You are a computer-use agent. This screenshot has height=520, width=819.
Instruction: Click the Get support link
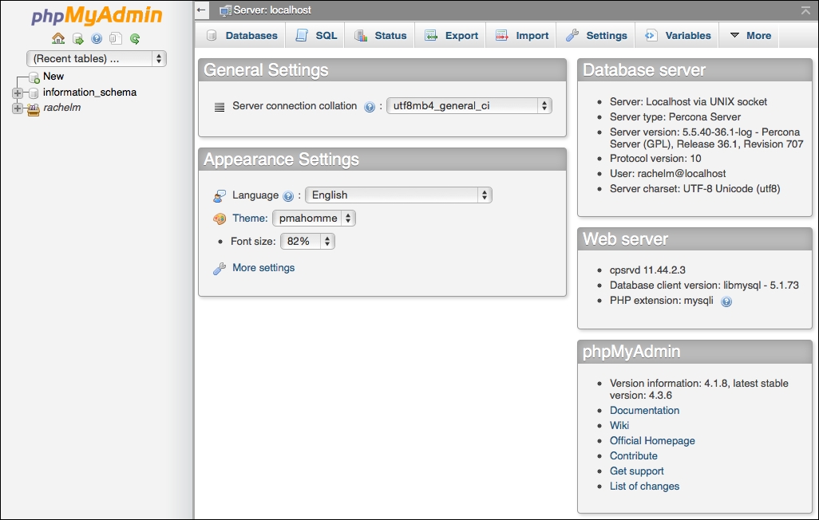click(x=637, y=471)
